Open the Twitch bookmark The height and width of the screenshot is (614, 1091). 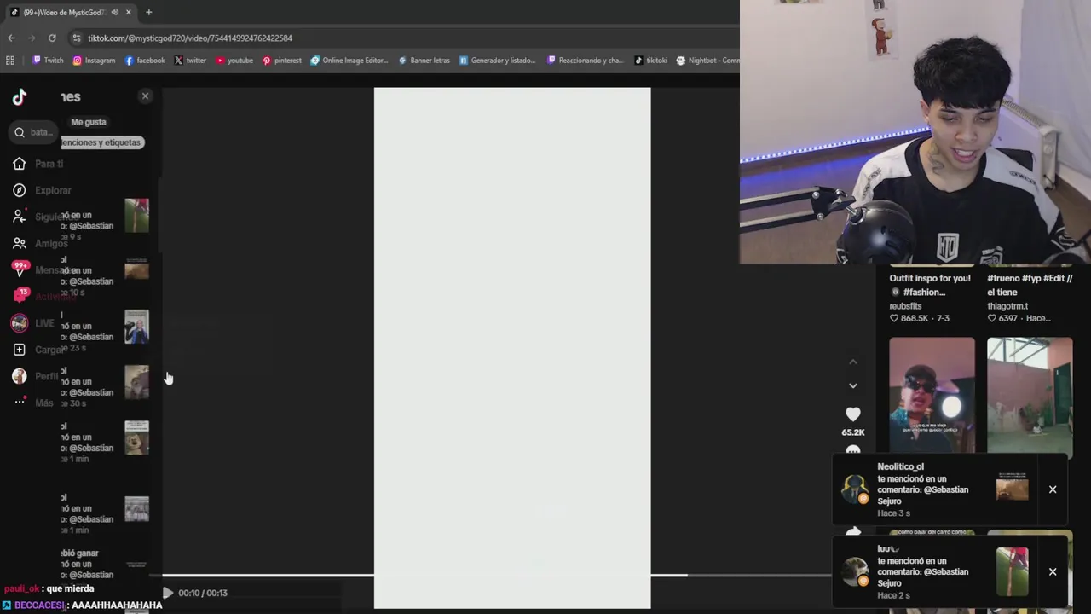point(48,61)
